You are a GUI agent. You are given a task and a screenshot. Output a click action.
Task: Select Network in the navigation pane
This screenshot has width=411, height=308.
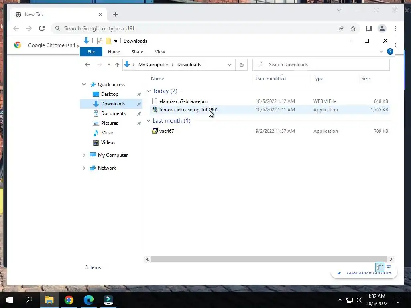point(107,168)
